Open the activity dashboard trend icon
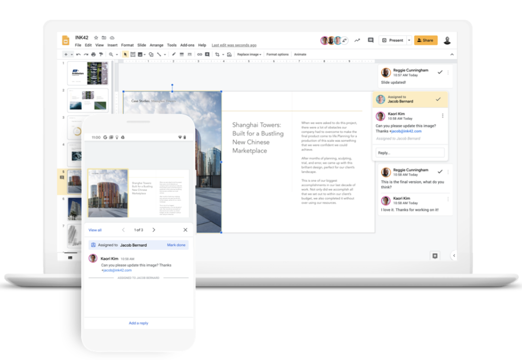The width and height of the screenshot is (522, 360). tap(357, 40)
